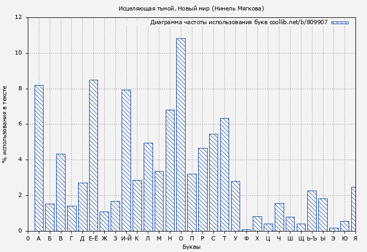Click the x-axis tick label Ф
Screen dimensions: 367x252
(246, 238)
